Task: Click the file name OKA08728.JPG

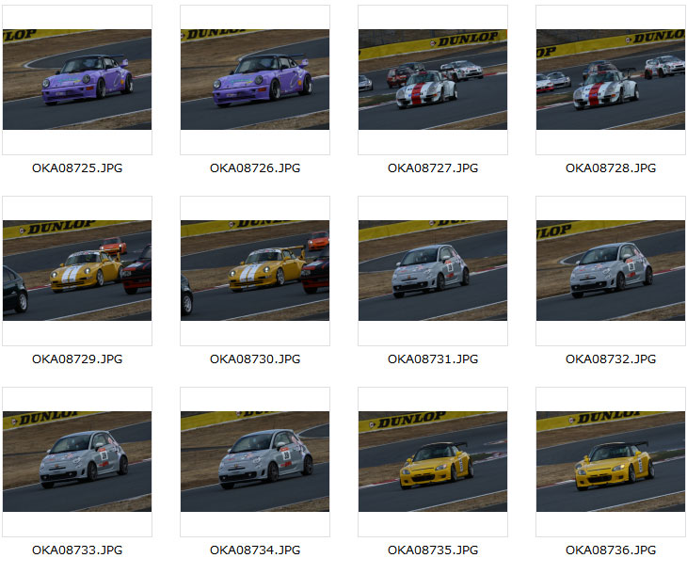Action: tap(611, 168)
